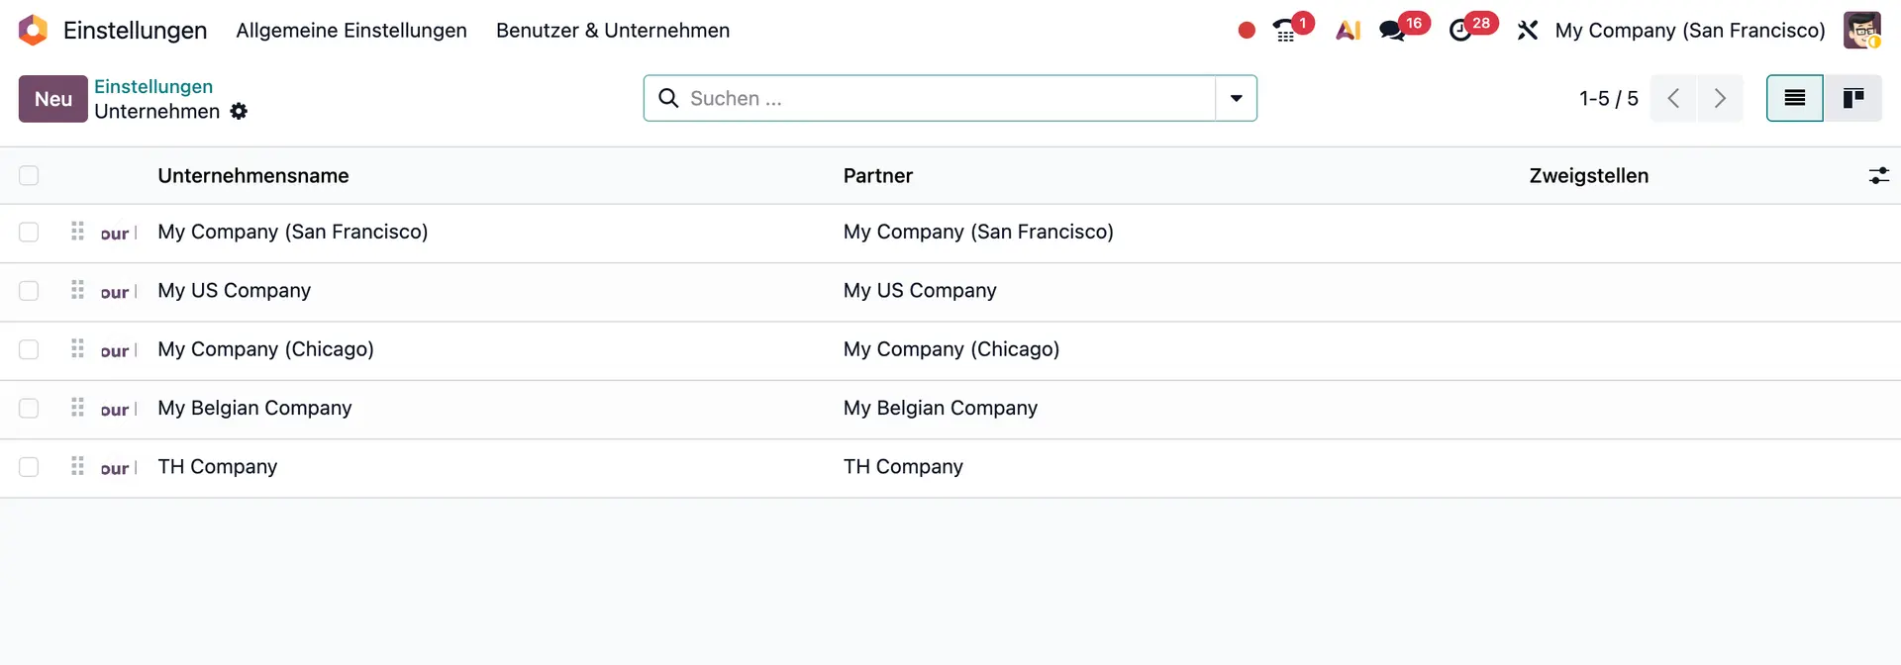Tick checkbox for My Belgian Company
The image size is (1901, 665).
coord(29,409)
